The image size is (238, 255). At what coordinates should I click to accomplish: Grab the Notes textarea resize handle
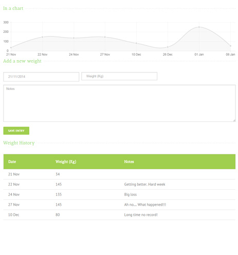tap(234, 120)
